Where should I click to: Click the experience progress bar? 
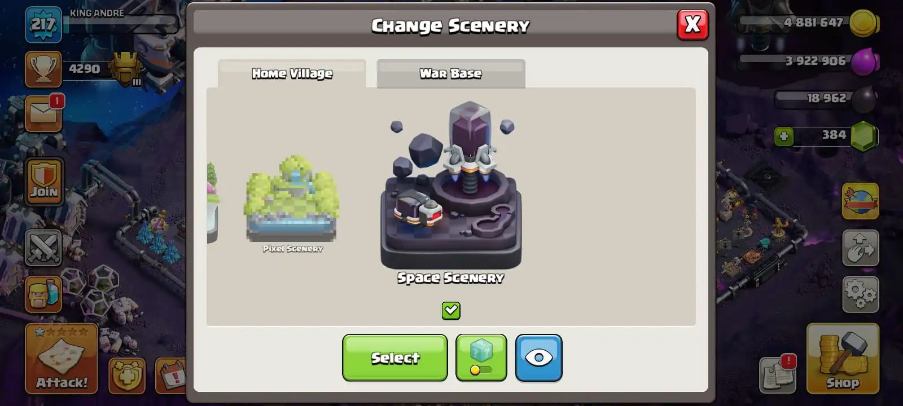121,24
